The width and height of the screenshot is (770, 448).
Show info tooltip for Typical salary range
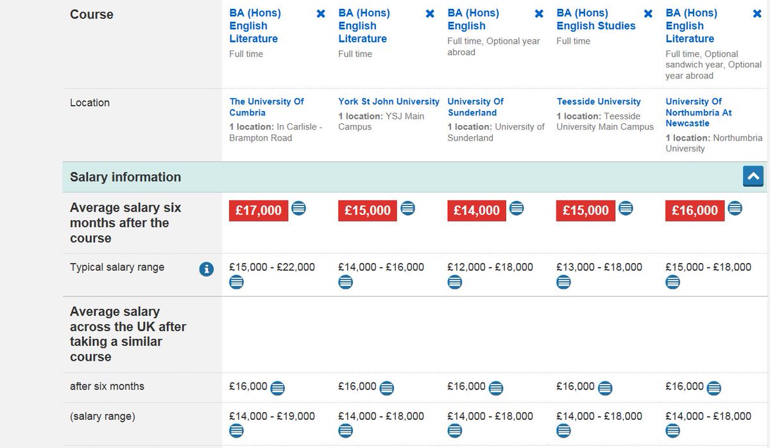(x=206, y=269)
